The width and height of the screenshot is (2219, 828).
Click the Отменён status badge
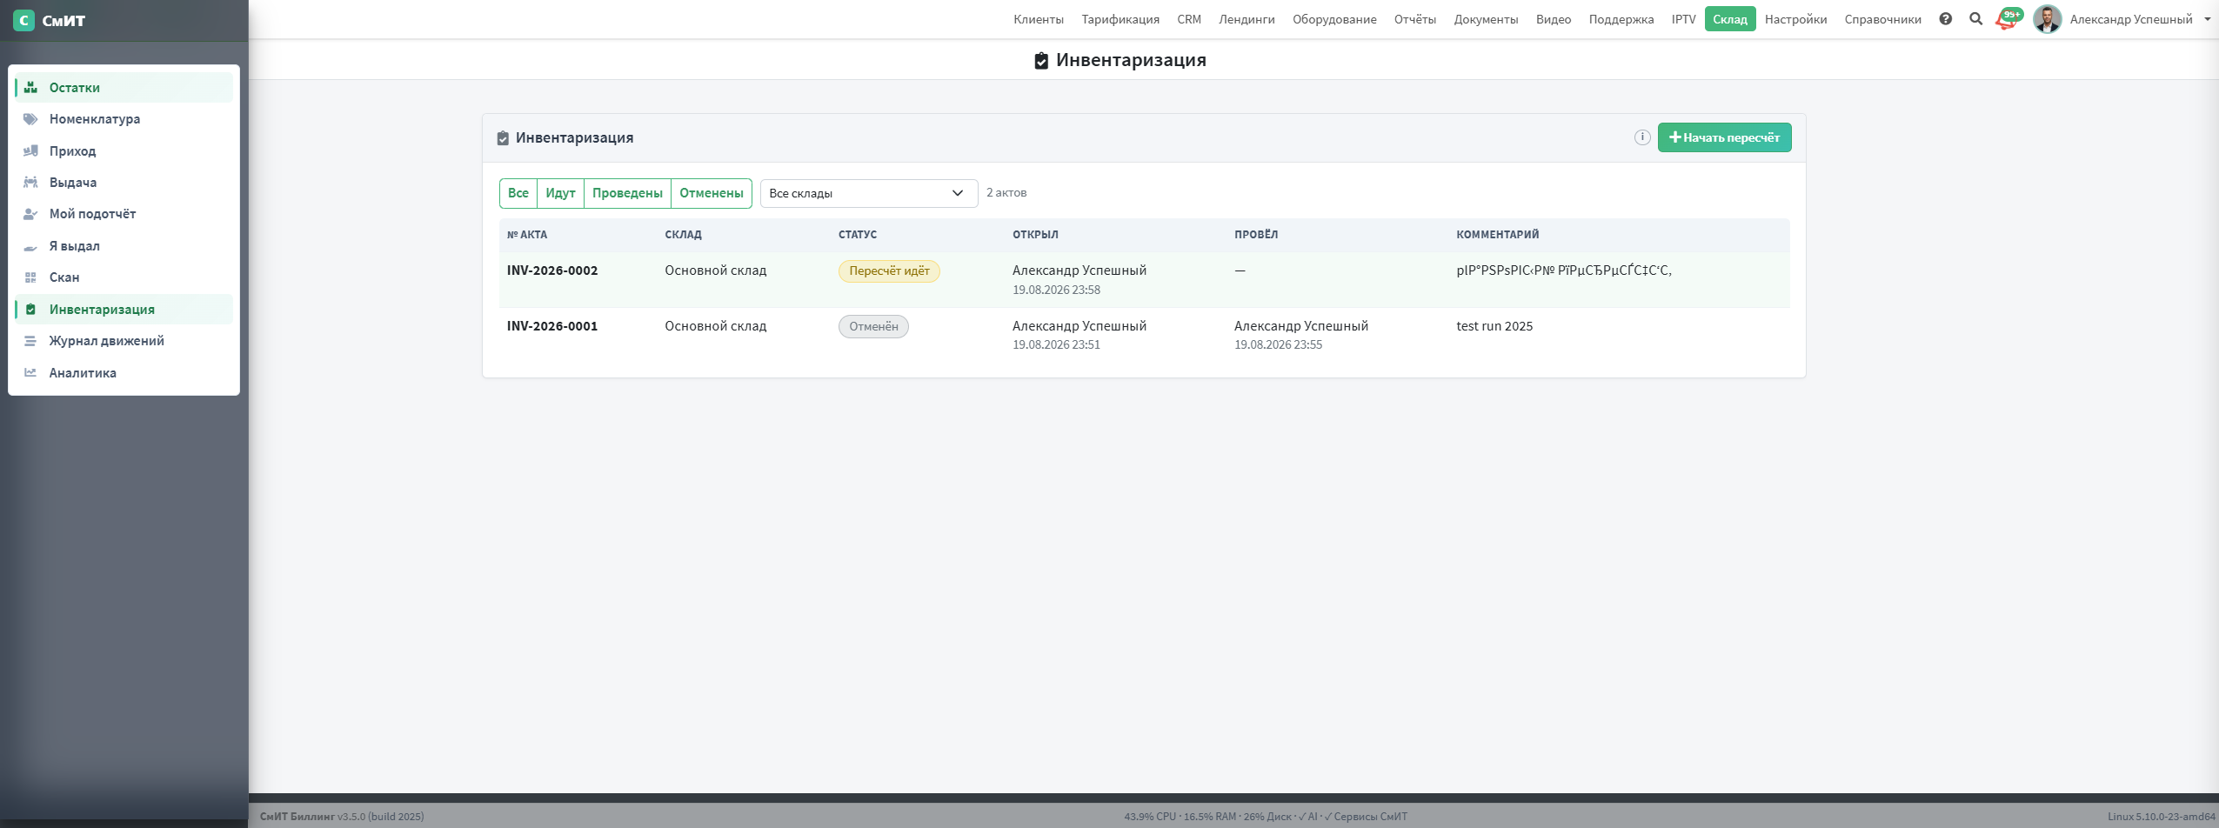pyautogui.click(x=873, y=326)
